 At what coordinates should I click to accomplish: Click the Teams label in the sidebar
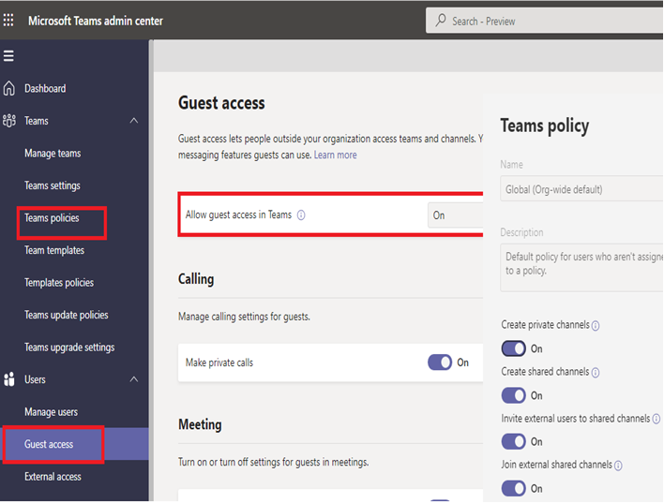pos(36,121)
